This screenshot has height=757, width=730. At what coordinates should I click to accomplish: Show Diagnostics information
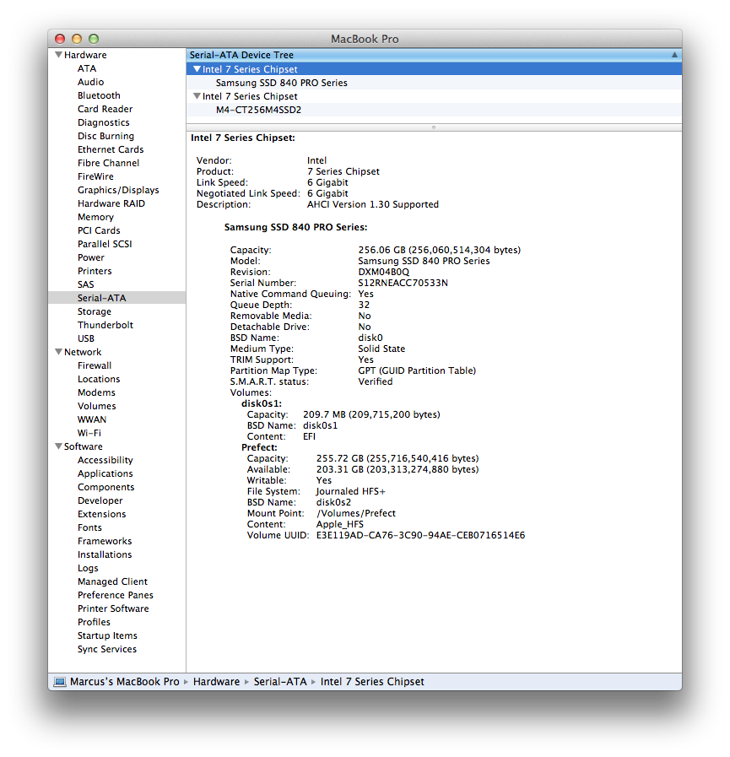click(103, 122)
